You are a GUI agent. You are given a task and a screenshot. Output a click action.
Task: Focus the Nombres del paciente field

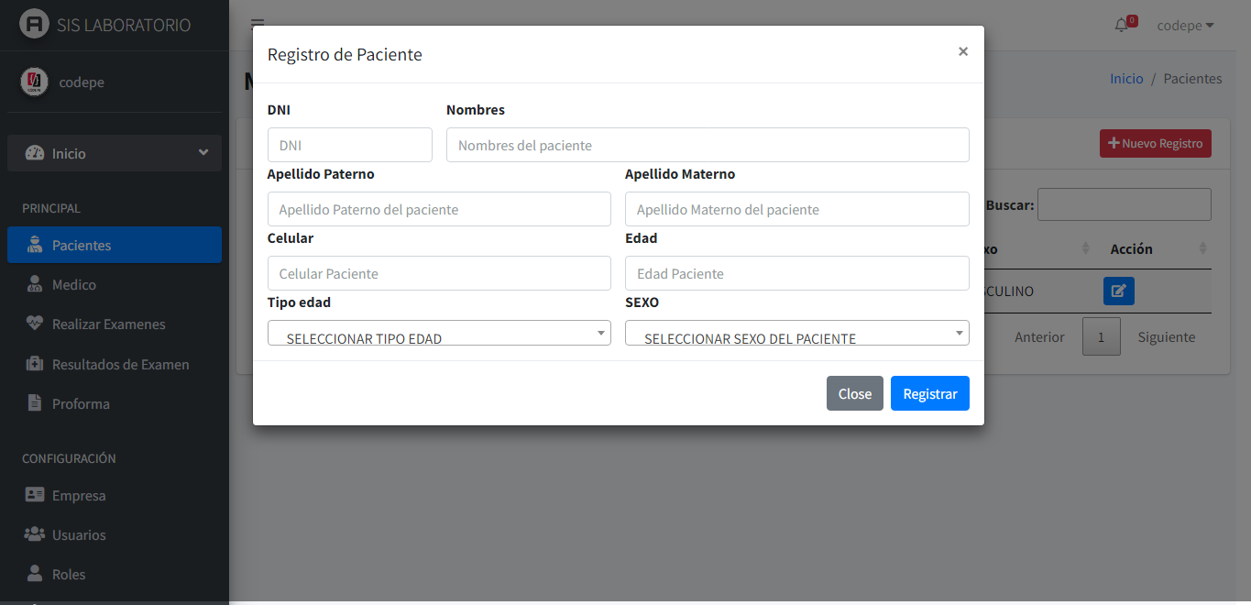(x=708, y=145)
